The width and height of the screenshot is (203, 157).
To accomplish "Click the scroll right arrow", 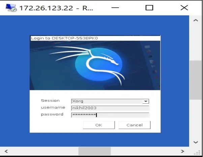I will click(x=182, y=151).
